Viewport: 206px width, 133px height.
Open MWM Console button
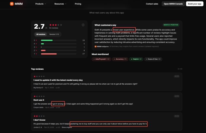click(173, 4)
